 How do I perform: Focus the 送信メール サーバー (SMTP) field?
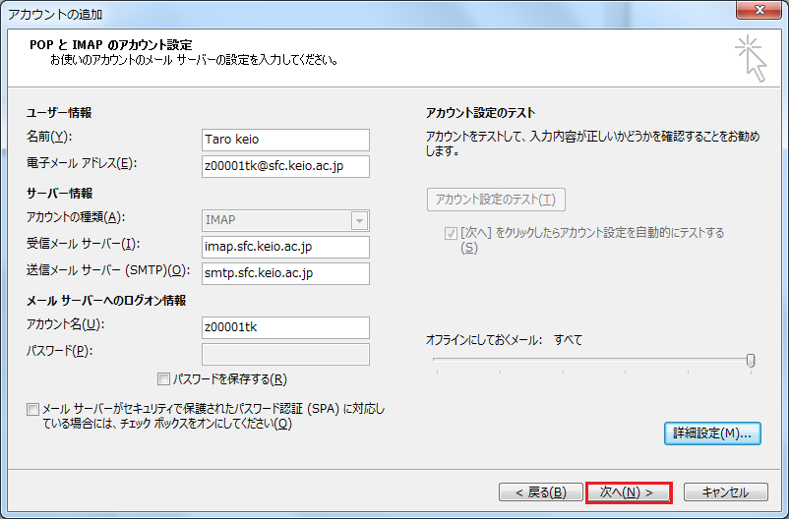[x=284, y=273]
